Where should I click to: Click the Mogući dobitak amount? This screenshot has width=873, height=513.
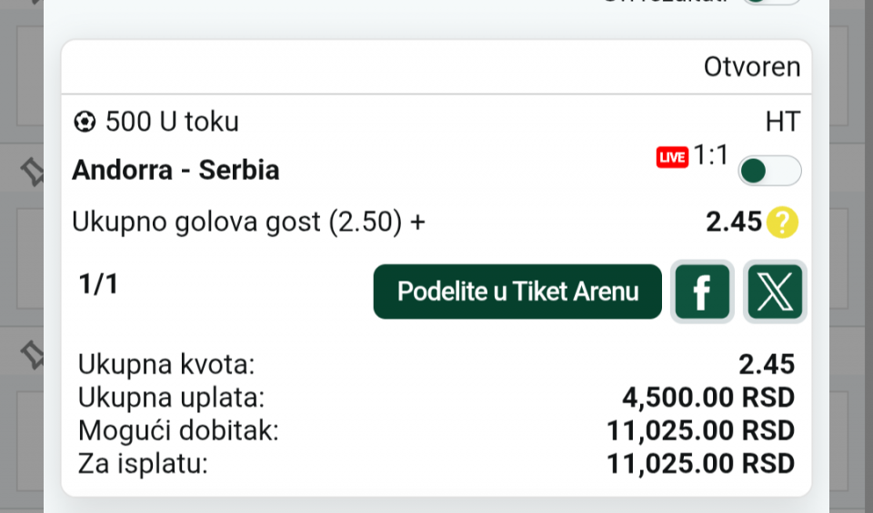700,431
